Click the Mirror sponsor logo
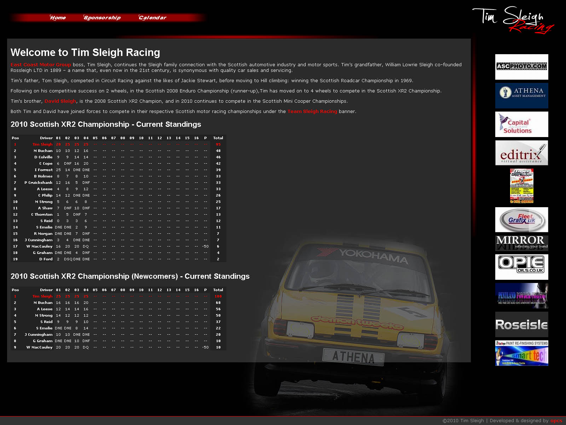Viewport: 566px width, 425px height. tap(521, 243)
